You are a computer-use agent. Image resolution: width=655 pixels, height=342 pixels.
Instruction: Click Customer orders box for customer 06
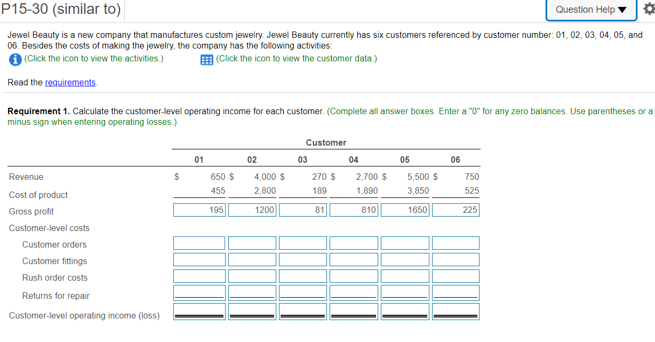coord(455,243)
